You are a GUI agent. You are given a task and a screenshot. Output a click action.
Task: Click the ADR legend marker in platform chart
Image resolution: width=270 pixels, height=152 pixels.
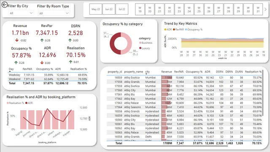point(26,103)
